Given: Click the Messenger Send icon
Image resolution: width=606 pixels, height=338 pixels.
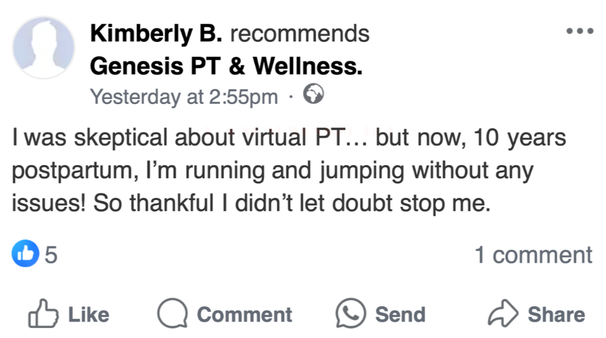Looking at the screenshot, I should pyautogui.click(x=351, y=314).
